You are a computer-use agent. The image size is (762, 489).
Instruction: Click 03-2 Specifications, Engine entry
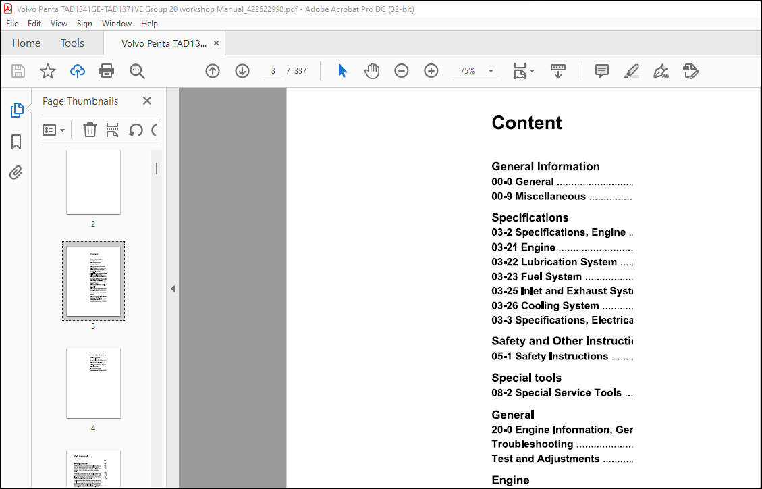point(562,232)
